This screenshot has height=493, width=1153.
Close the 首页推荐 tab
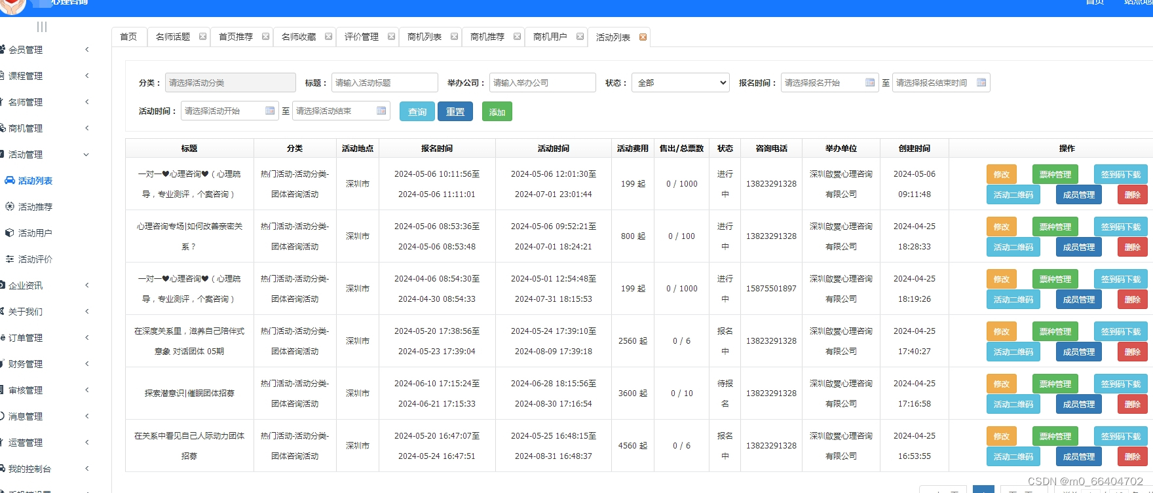265,37
